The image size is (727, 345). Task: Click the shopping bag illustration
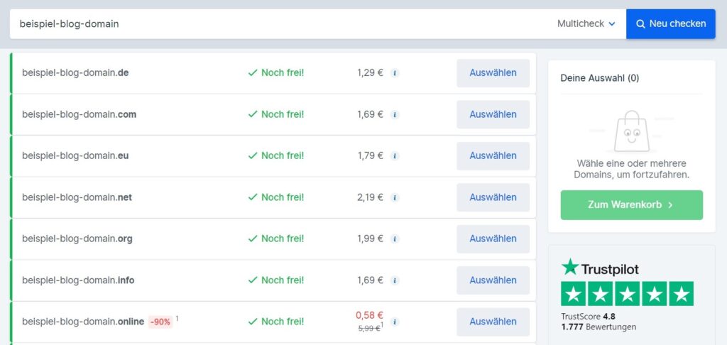(631, 131)
